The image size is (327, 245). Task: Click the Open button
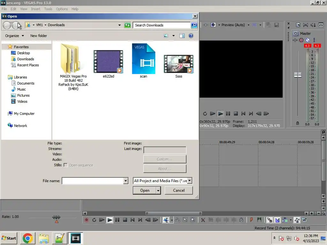coord(145,190)
